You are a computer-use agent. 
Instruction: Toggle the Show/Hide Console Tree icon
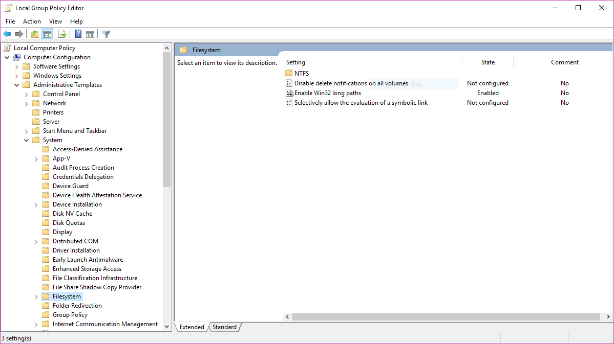pyautogui.click(x=47, y=34)
